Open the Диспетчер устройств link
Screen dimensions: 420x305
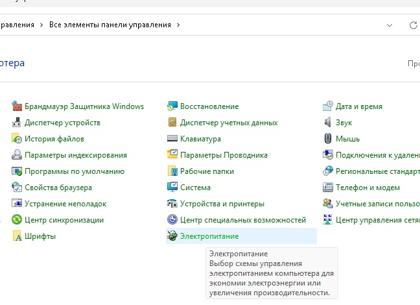[62, 123]
